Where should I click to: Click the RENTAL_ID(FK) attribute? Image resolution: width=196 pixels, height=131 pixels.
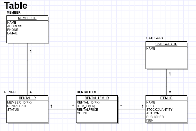tap(88, 102)
